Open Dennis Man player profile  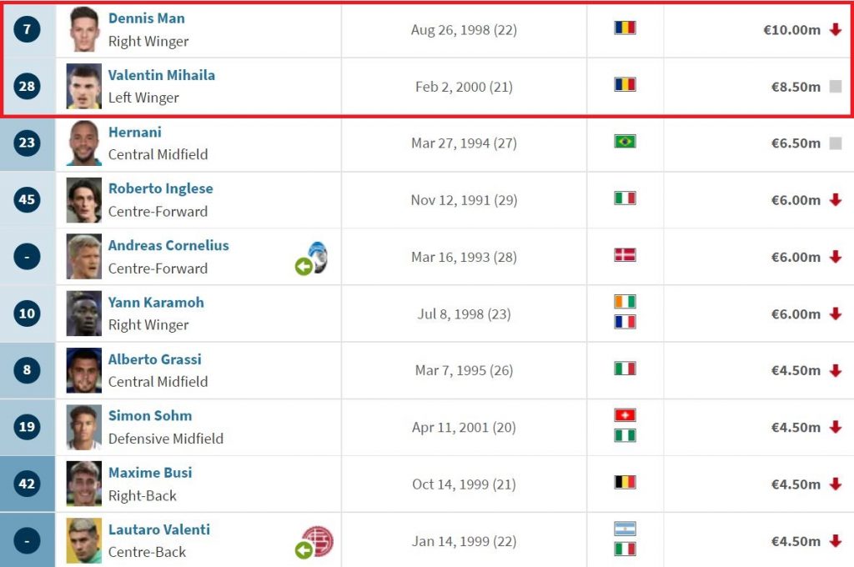click(147, 18)
